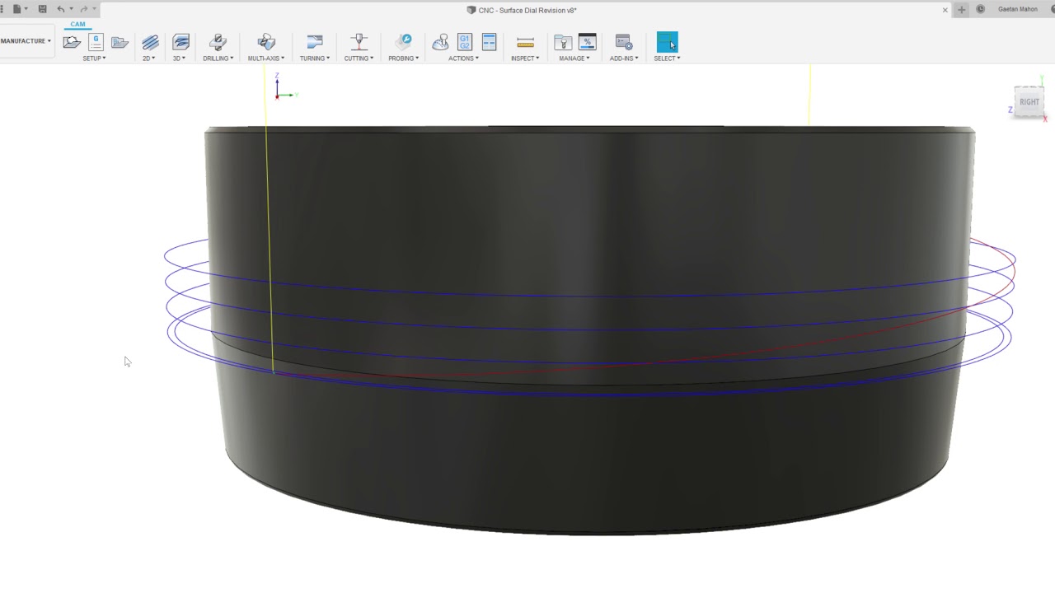Expand the SETUP dropdown menu

[x=94, y=58]
